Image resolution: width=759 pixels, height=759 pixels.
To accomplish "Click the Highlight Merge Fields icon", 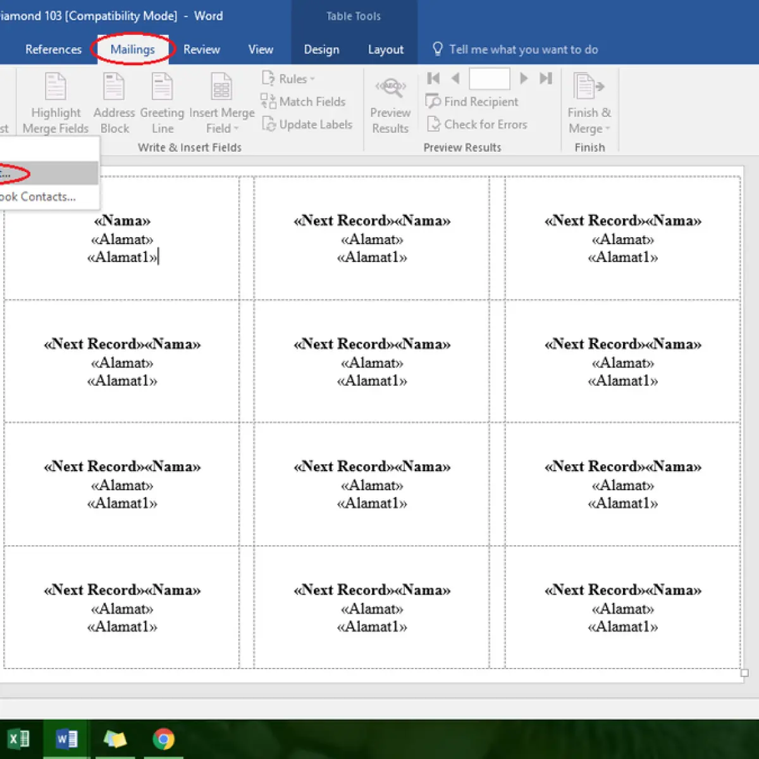I will pyautogui.click(x=56, y=87).
